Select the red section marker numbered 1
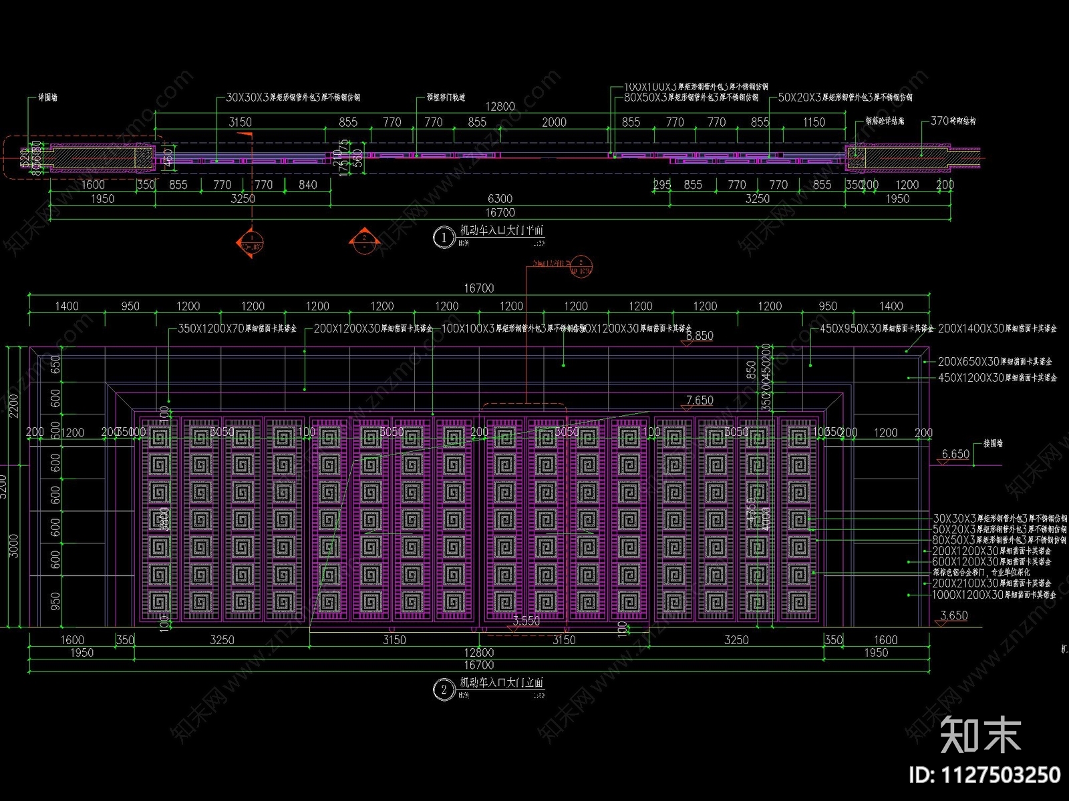Viewport: 1069px width, 801px height. coord(251,242)
